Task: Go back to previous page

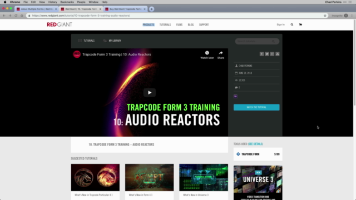Action: click(x=4, y=16)
